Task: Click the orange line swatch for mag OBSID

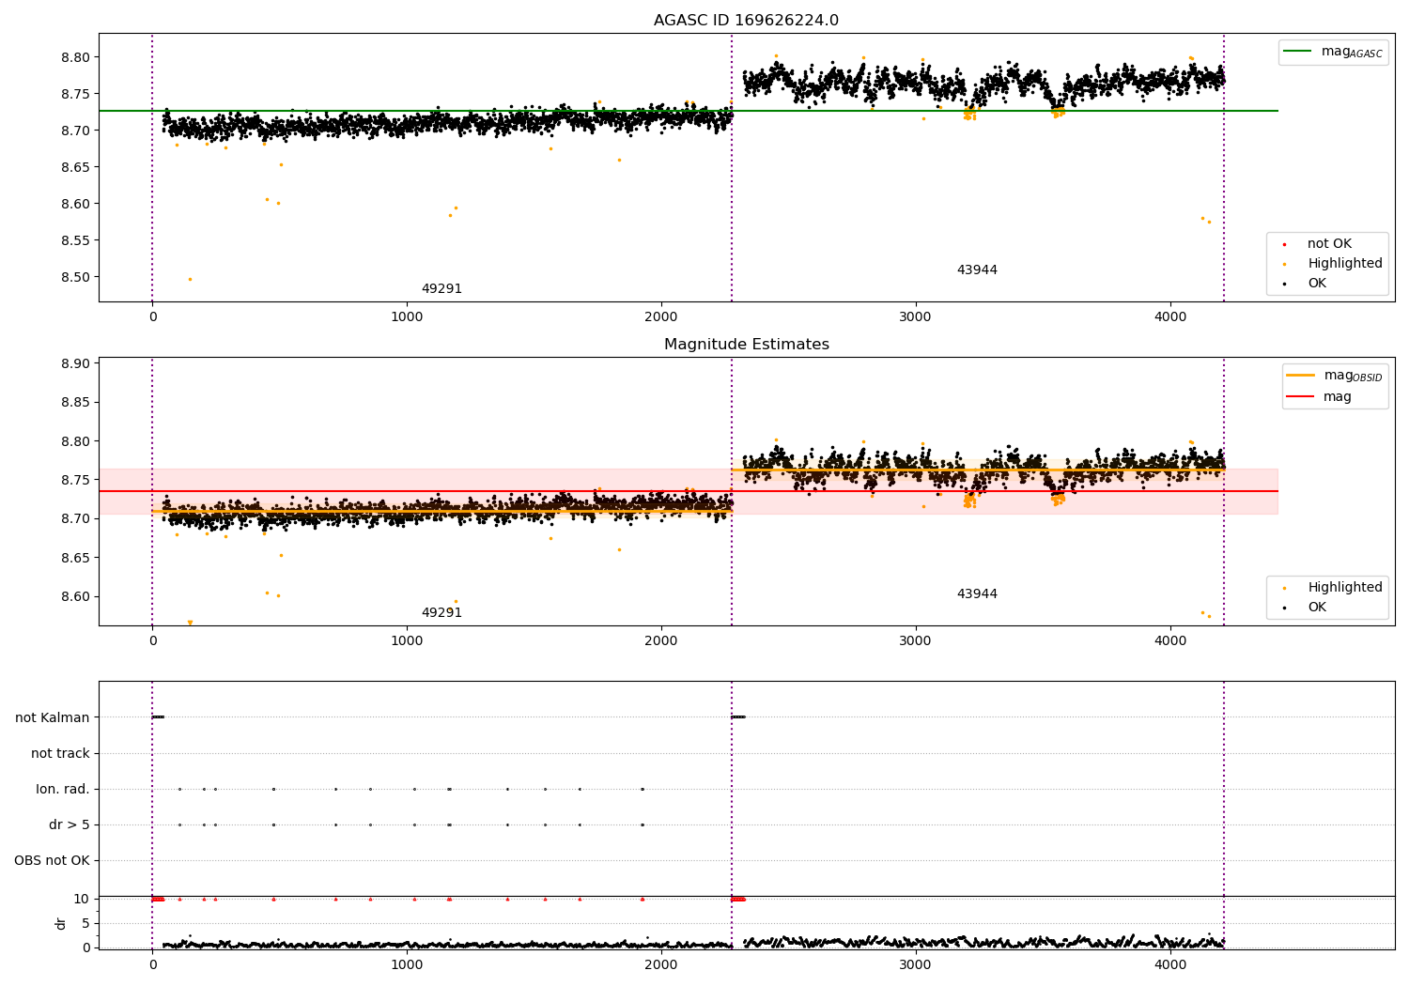Action: coord(1301,376)
